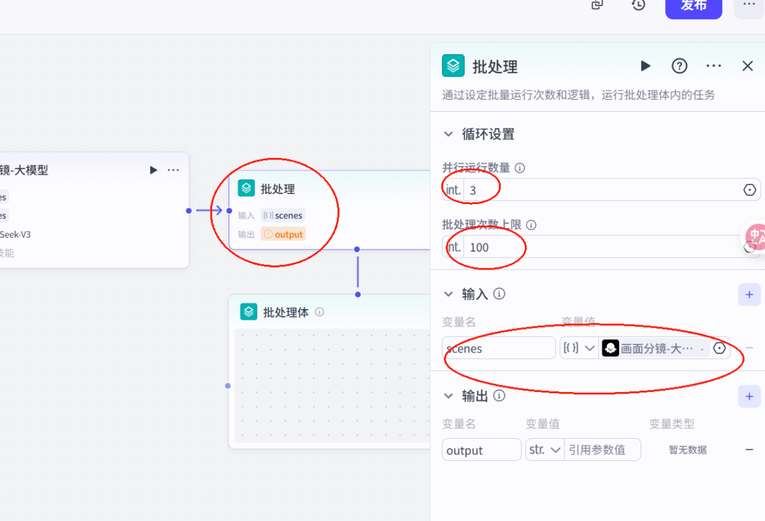The height and width of the screenshot is (521, 765).
Task: Open the str. type dropdown for output
Action: coord(544,450)
